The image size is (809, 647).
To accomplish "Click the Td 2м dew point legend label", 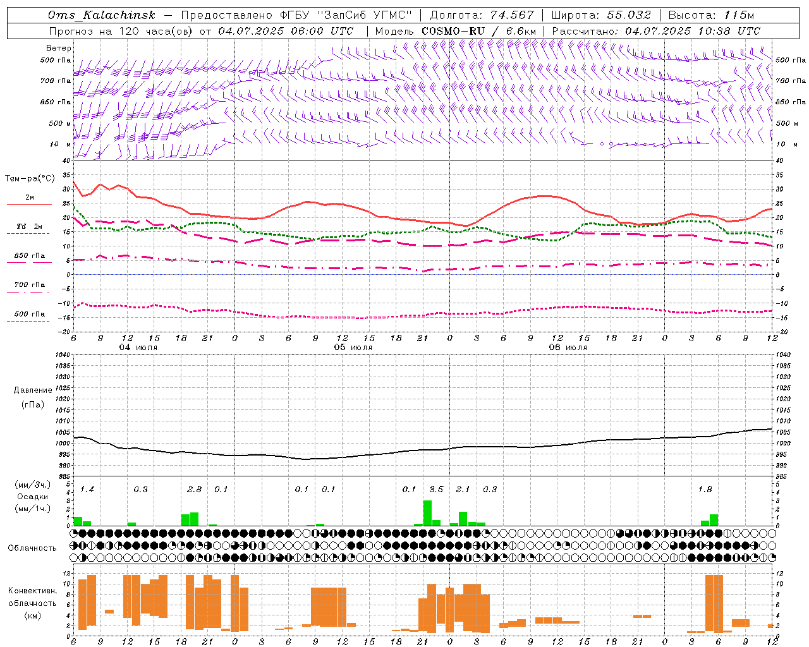I will point(30,226).
